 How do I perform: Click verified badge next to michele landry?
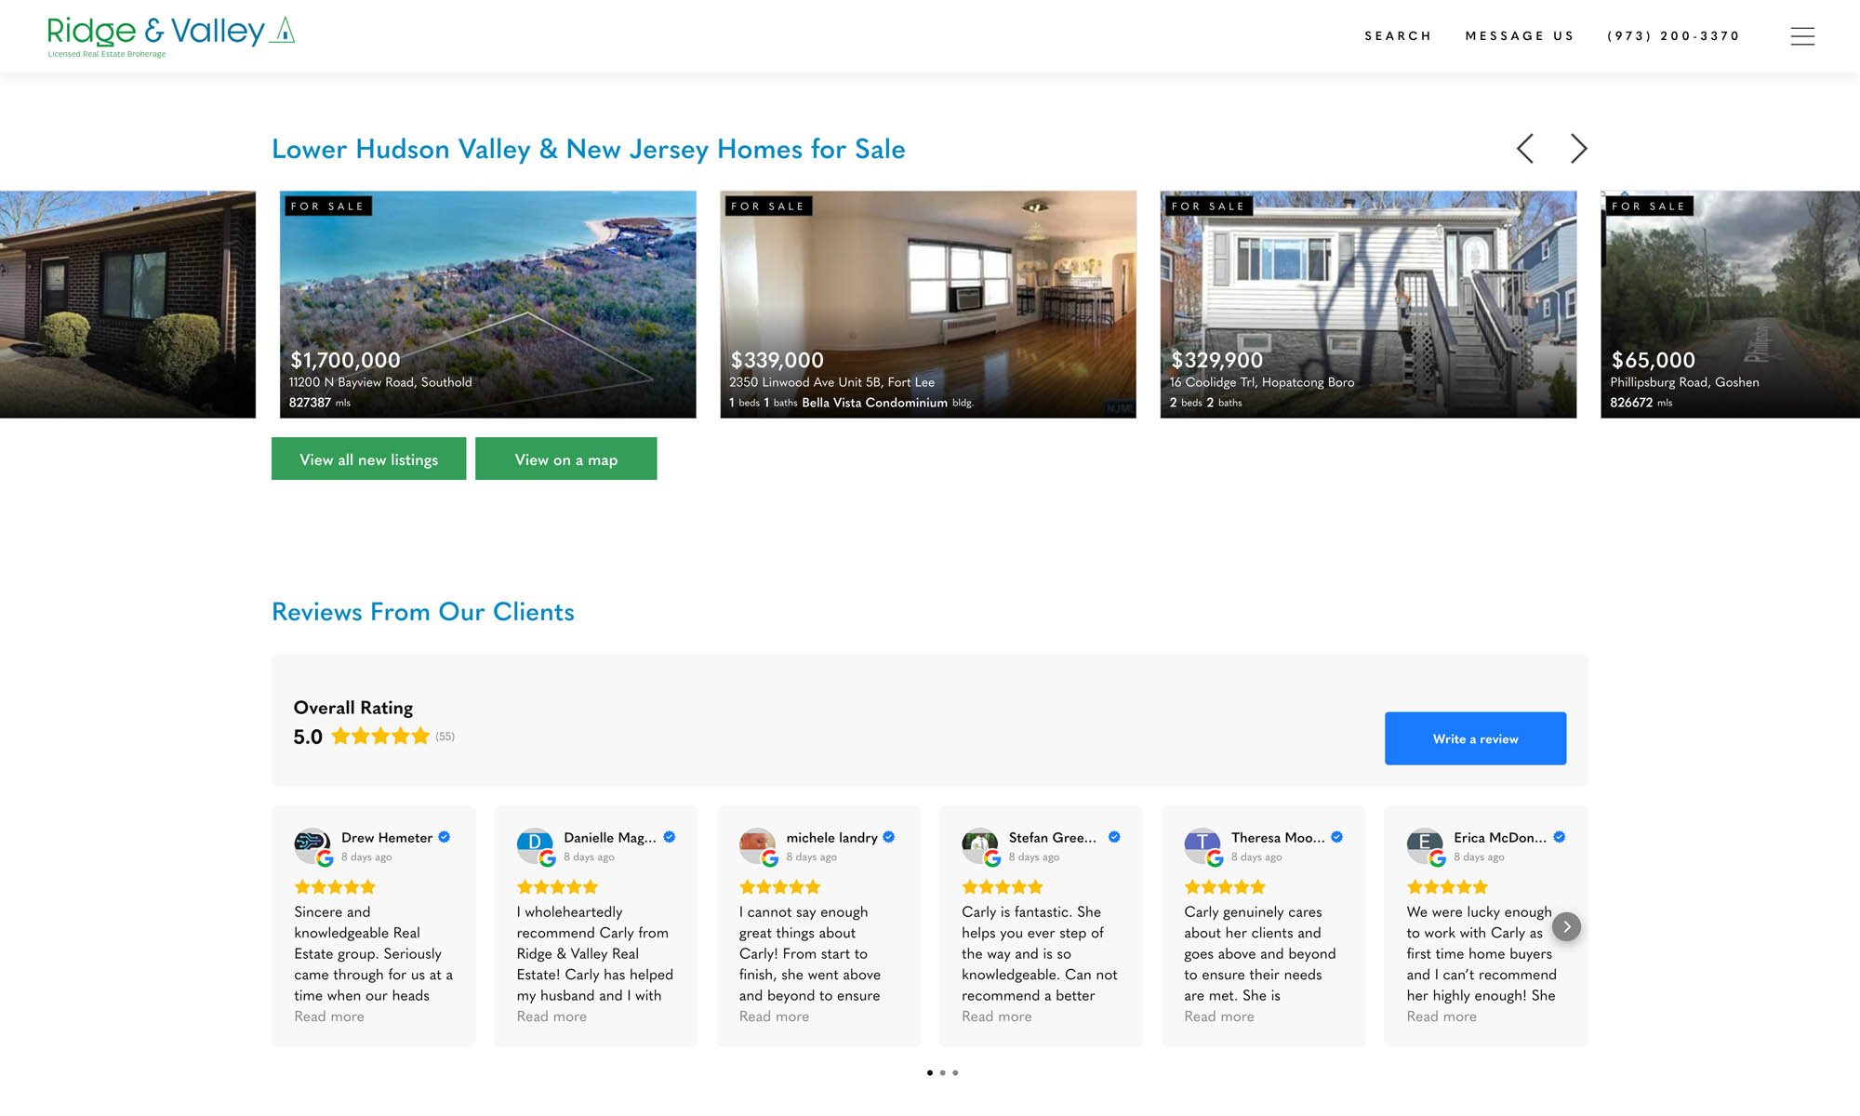click(x=889, y=837)
